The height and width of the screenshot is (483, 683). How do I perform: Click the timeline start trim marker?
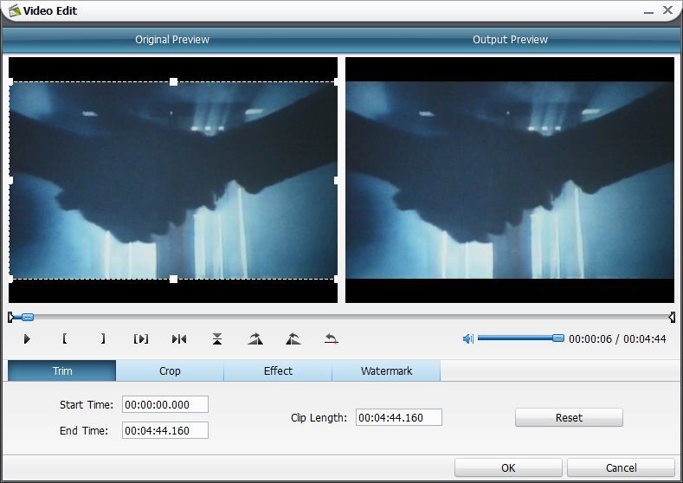pos(11,317)
